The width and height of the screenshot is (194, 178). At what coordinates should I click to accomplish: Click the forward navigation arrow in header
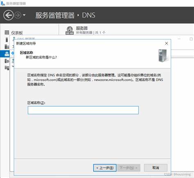[18, 15]
